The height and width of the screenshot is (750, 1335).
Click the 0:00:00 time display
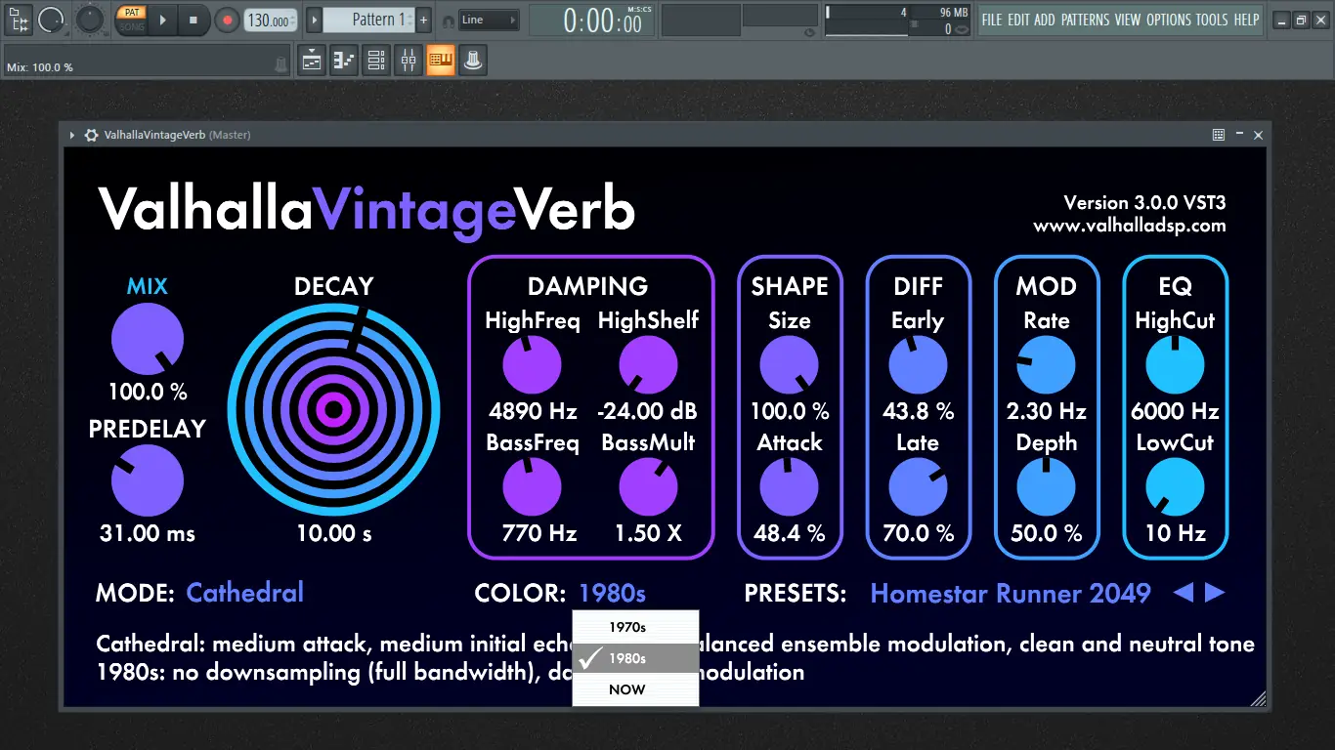point(592,21)
